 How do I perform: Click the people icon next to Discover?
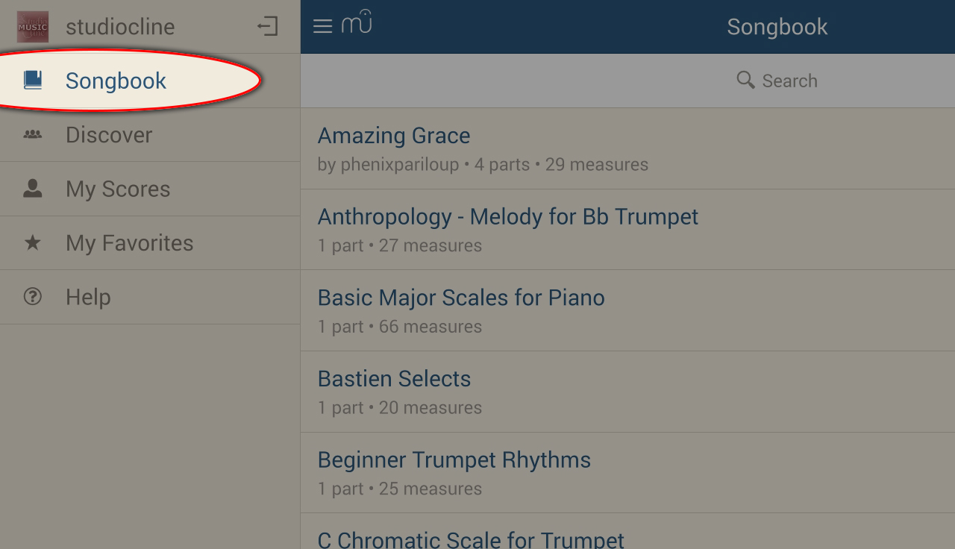point(32,134)
